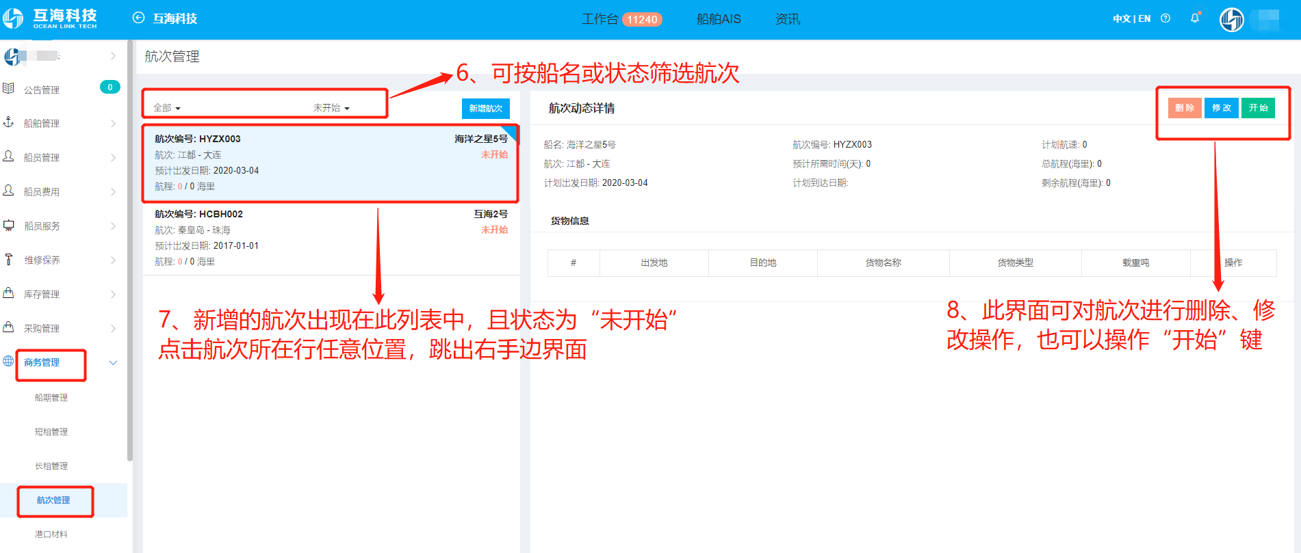Collapse the 商务管理 section chevron
The height and width of the screenshot is (553, 1301).
pyautogui.click(x=114, y=362)
